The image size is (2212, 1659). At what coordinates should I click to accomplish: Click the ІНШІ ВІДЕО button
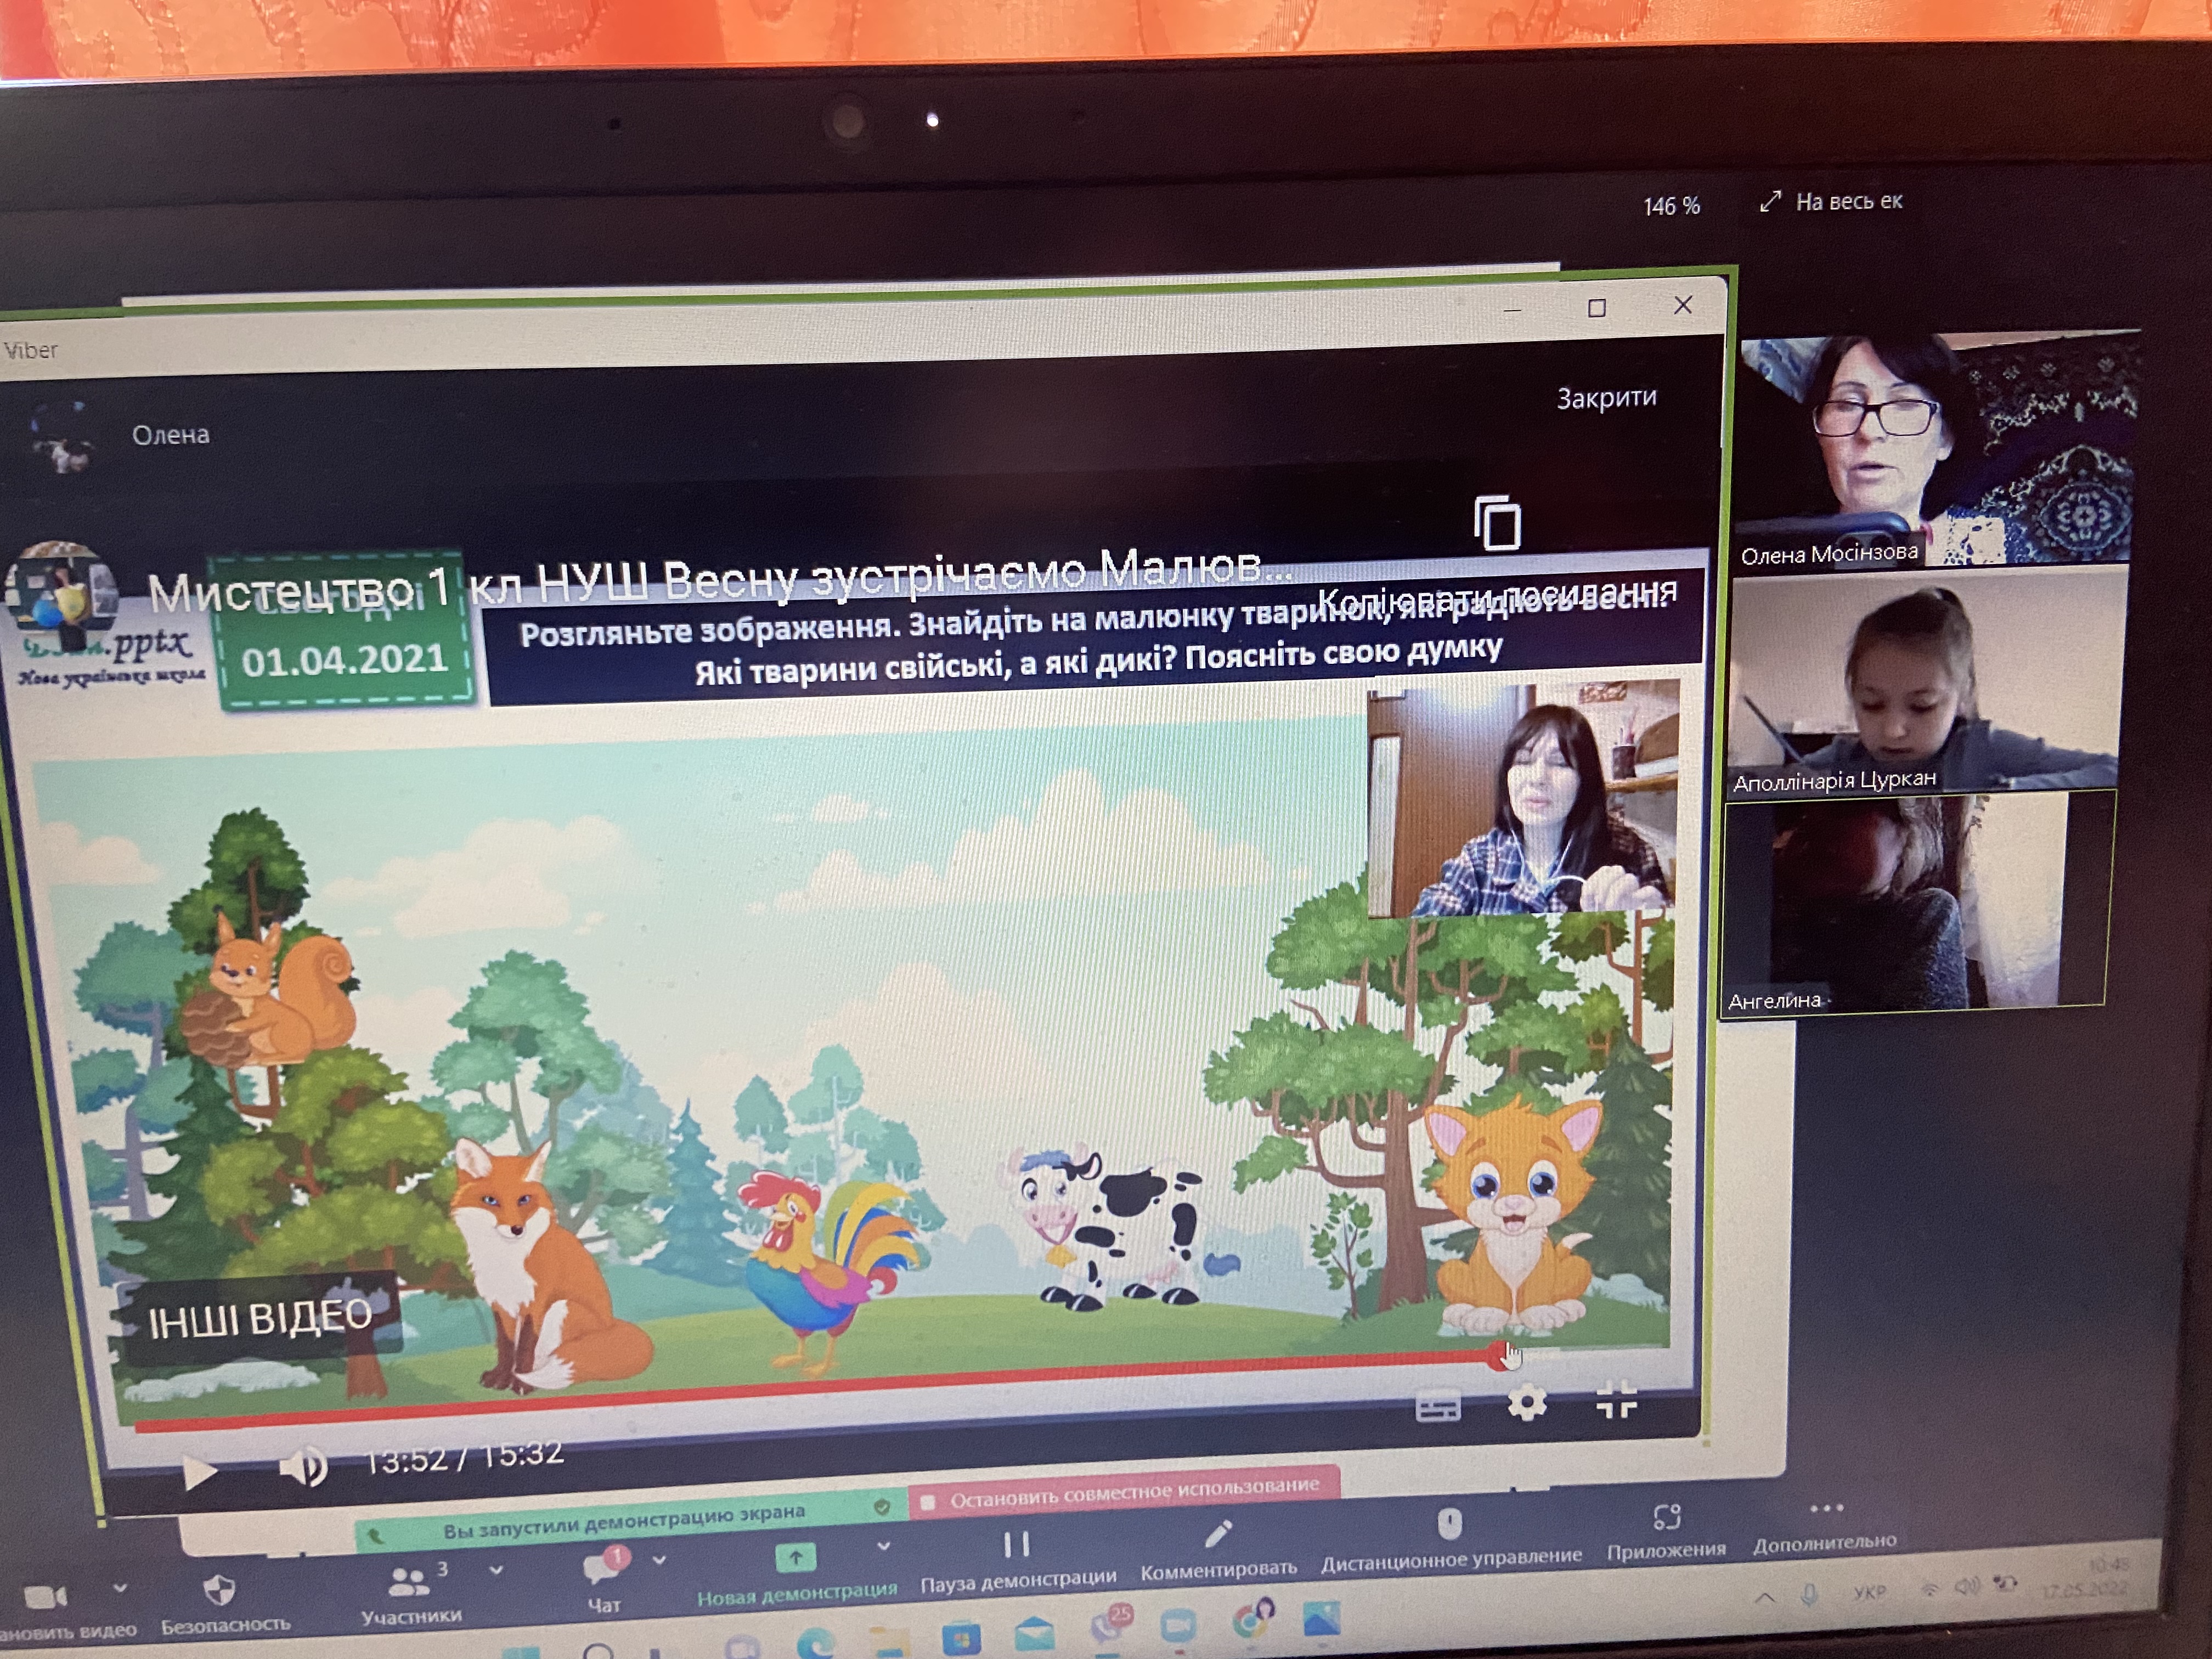(x=260, y=1318)
